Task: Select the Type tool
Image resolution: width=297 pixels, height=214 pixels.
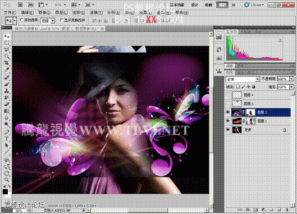Action: coord(7,138)
